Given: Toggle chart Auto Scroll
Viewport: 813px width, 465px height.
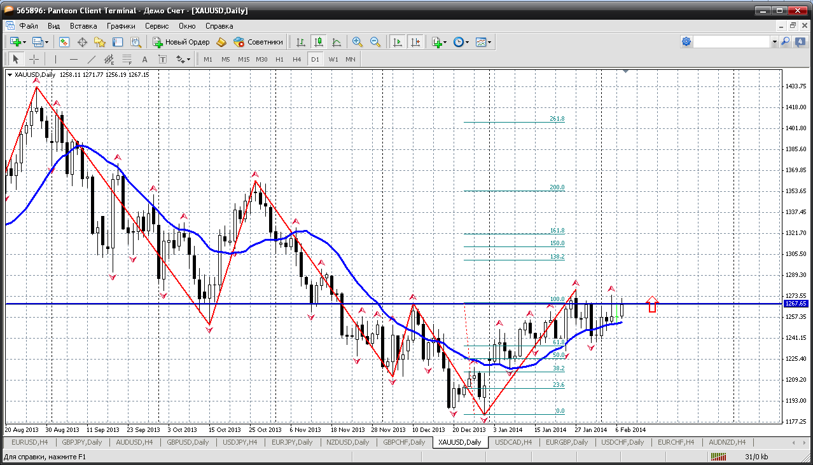Looking at the screenshot, I should (398, 42).
